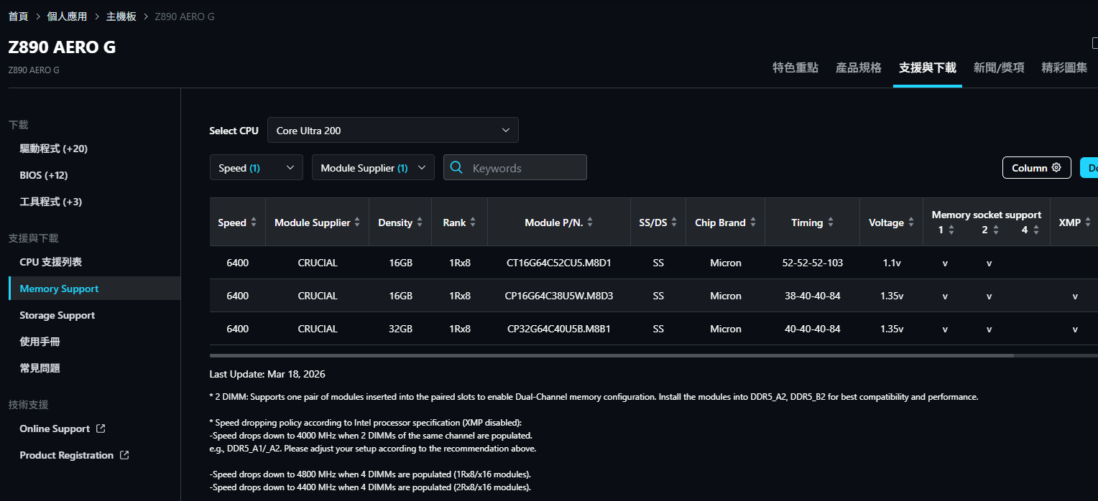Image resolution: width=1098 pixels, height=501 pixels.
Task: Expand the Speed (1) filter dropdown
Action: click(x=256, y=167)
